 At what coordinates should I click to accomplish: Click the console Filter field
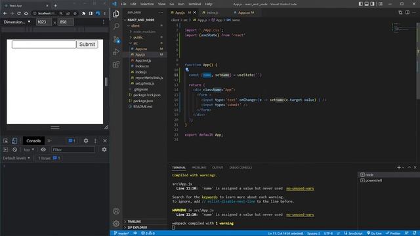73,149
